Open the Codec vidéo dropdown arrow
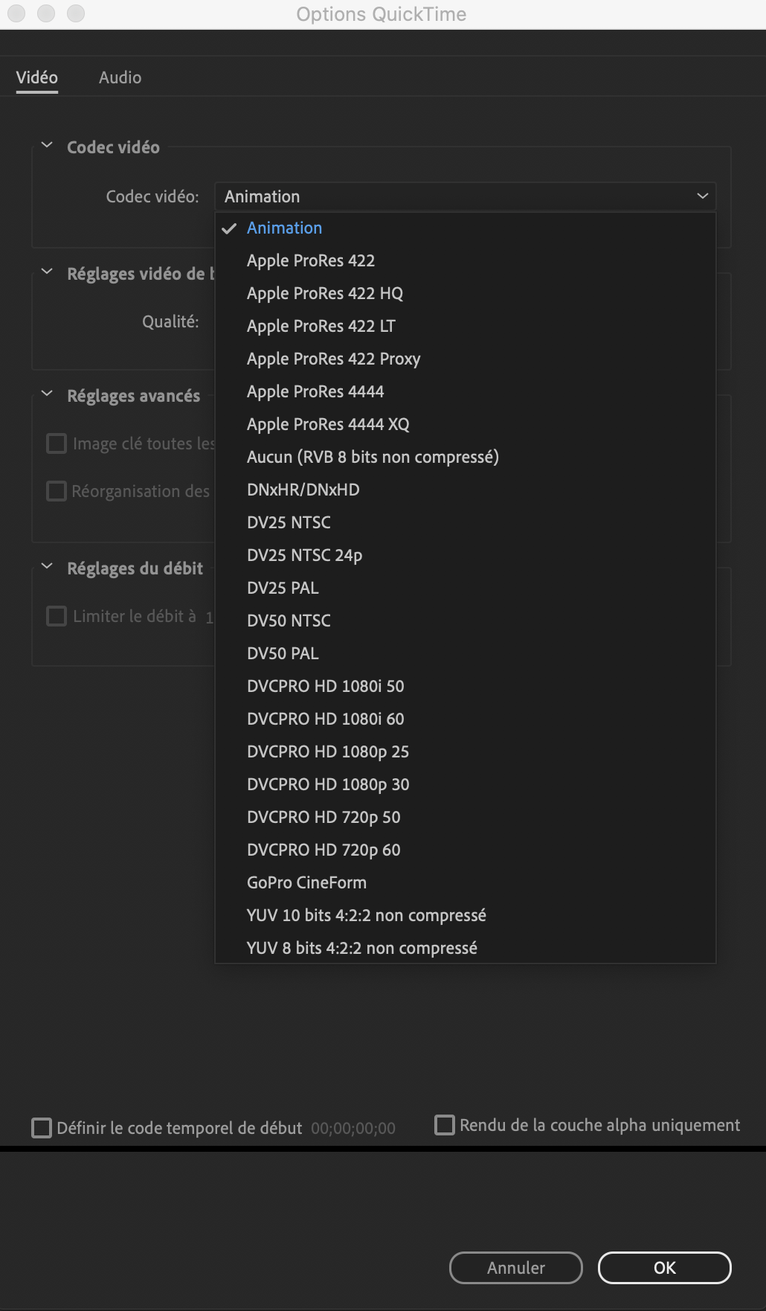The height and width of the screenshot is (1311, 766). tap(702, 196)
